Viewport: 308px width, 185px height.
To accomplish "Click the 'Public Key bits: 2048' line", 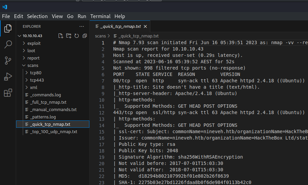I will 146,151.
